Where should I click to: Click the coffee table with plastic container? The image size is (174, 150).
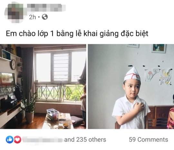click(58, 121)
